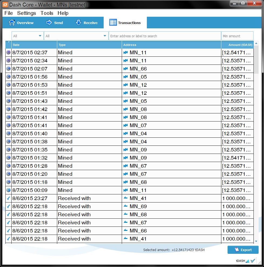Click the date cell "8/7/2015 01:20"
The width and height of the screenshot is (264, 267).
[30, 174]
